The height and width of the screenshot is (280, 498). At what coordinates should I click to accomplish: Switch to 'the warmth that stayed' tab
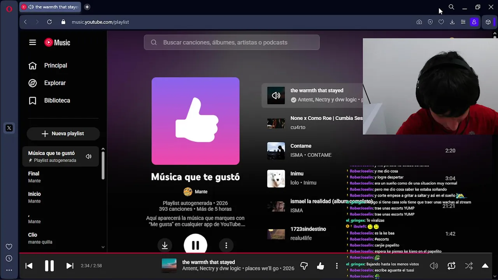click(x=50, y=7)
